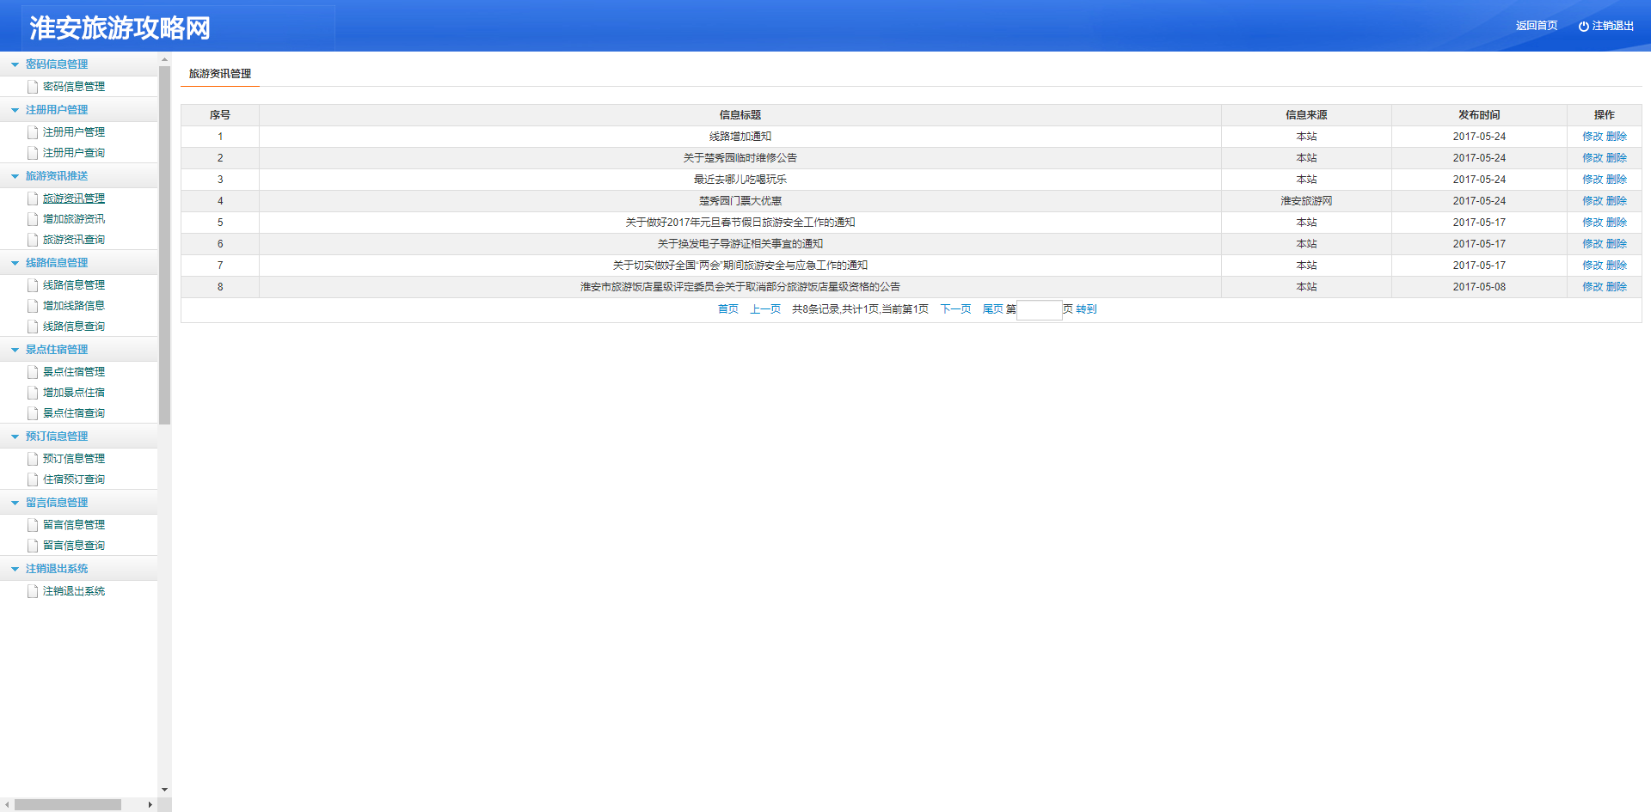
Task: Click 下一页 pagination link
Action: [x=955, y=309]
